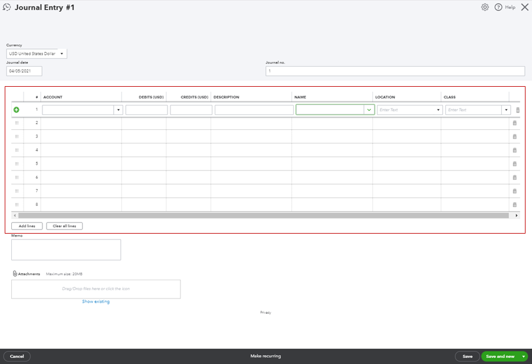Image resolution: width=532 pixels, height=364 pixels.
Task: Open the Show existing link
Action: click(x=96, y=301)
